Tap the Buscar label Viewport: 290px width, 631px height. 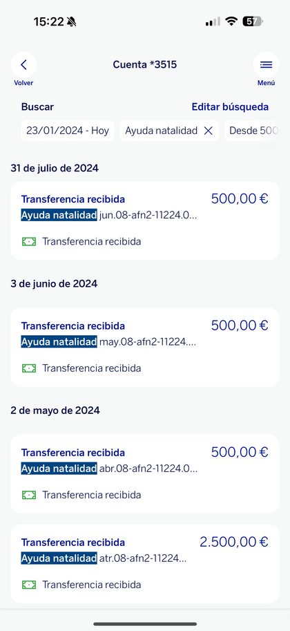37,107
